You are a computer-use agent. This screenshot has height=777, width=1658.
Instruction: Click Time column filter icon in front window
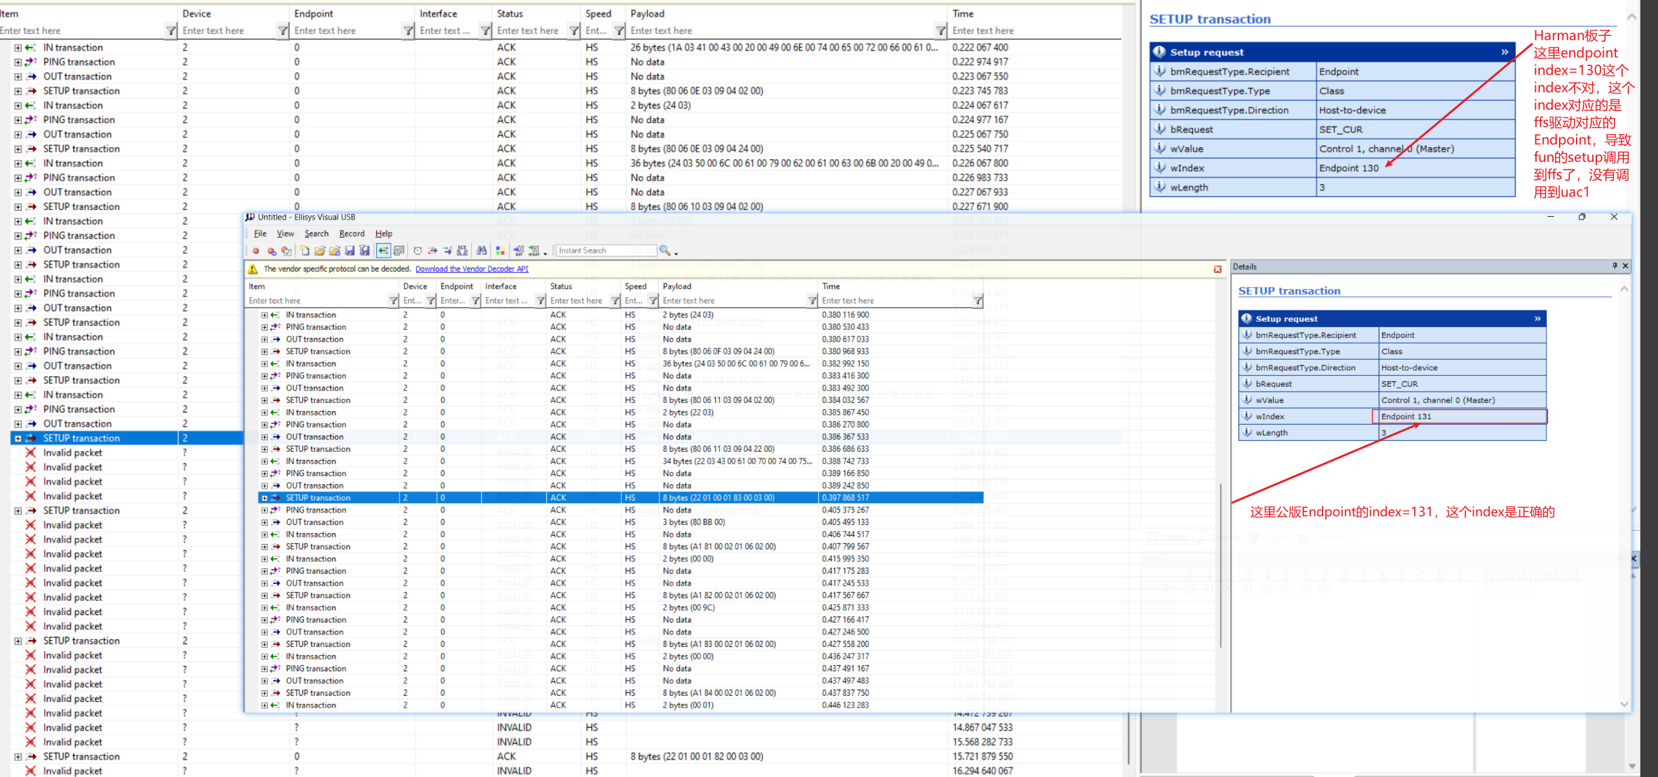tap(977, 301)
